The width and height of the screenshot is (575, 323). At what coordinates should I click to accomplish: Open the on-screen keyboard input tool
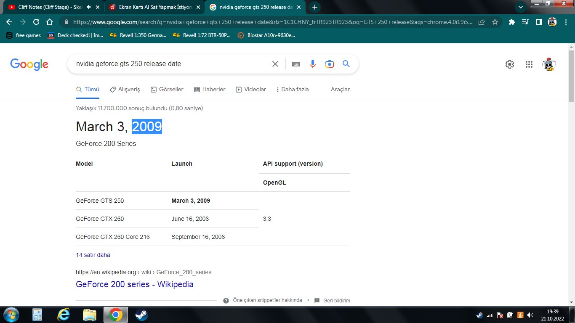tap(296, 64)
